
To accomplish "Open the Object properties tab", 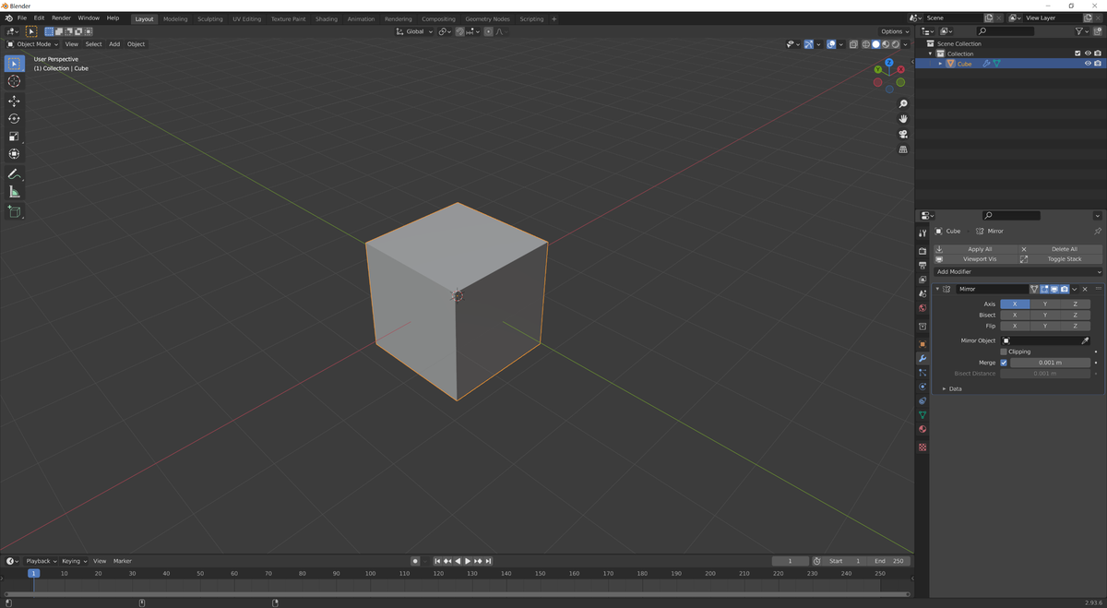I will click(x=922, y=344).
